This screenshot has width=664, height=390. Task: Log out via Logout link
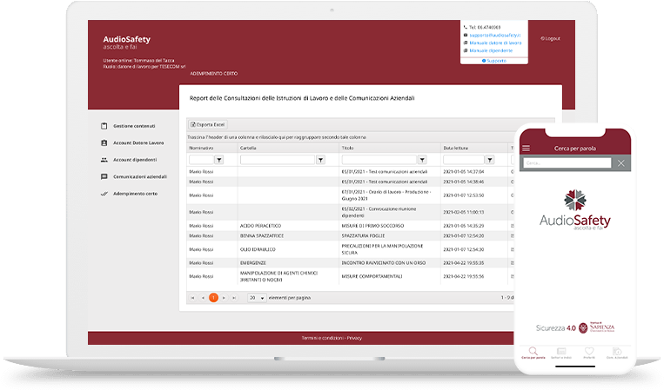pos(550,38)
